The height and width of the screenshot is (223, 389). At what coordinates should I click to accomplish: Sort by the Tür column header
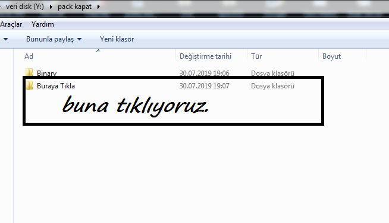point(256,56)
